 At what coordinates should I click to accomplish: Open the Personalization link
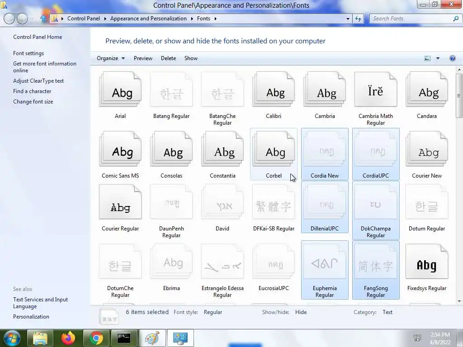pos(31,317)
